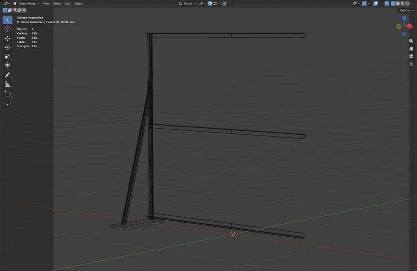Switch to rendered viewport shading
Viewport: 417px width, 271px height.
click(x=407, y=3)
